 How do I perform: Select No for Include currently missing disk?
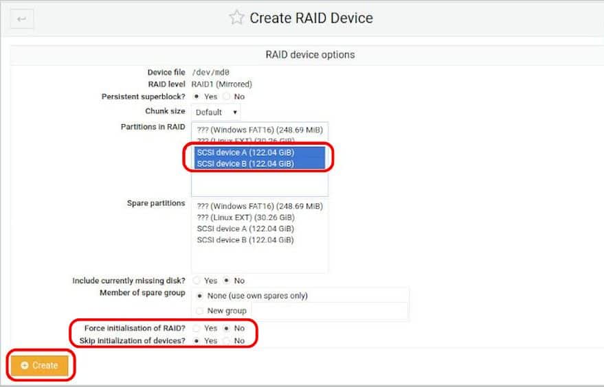click(227, 281)
